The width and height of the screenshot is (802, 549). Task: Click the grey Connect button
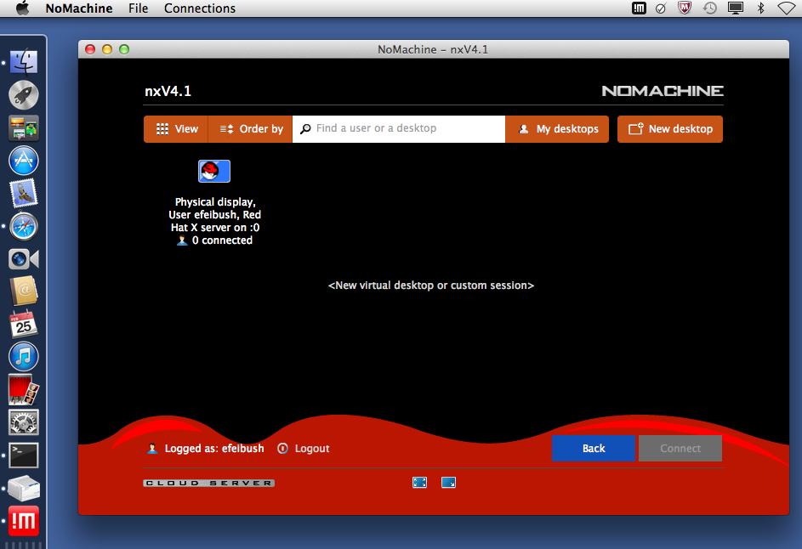[680, 449]
